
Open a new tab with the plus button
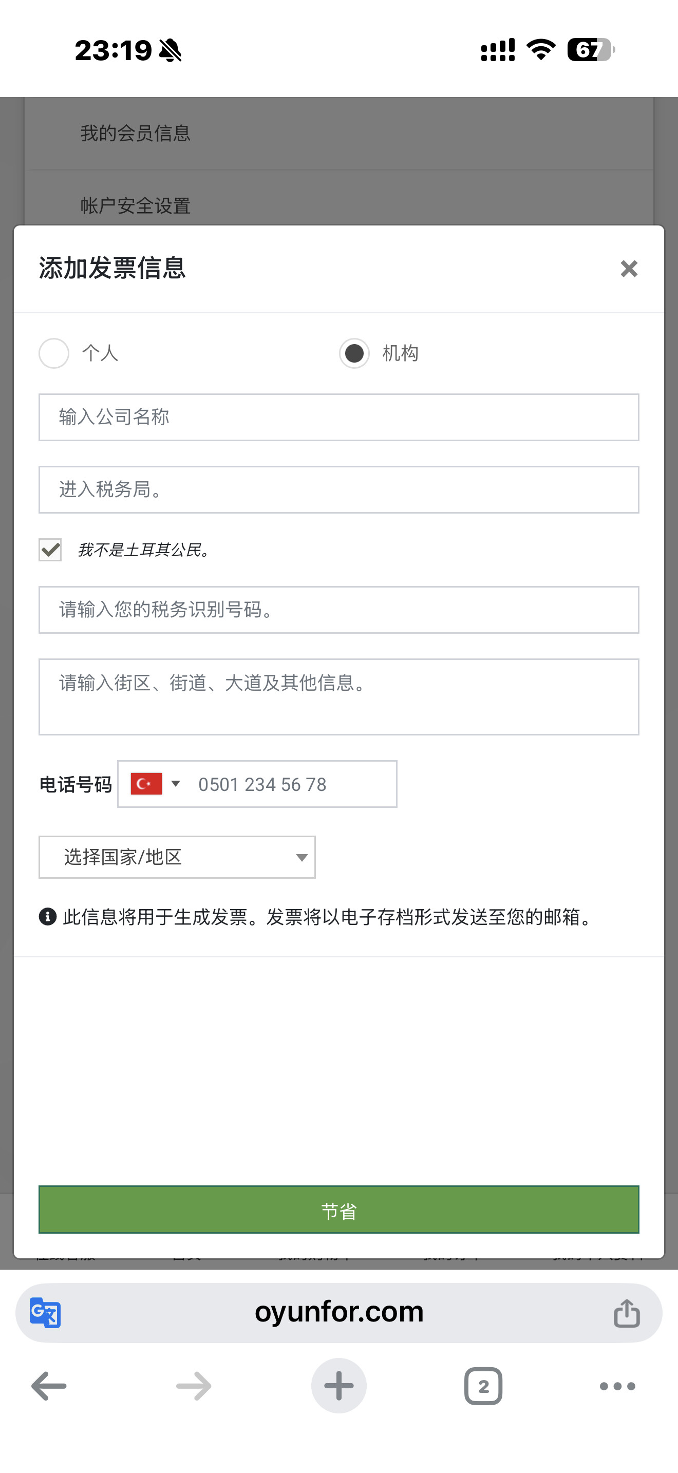[339, 1386]
